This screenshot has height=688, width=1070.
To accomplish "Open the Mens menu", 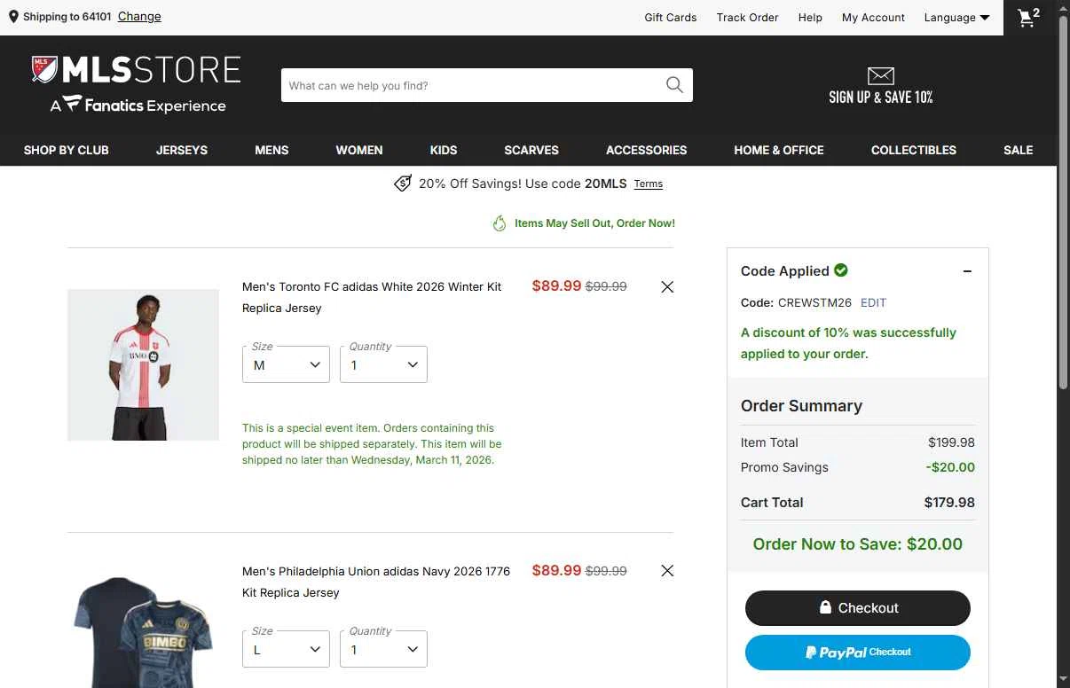I will (271, 150).
